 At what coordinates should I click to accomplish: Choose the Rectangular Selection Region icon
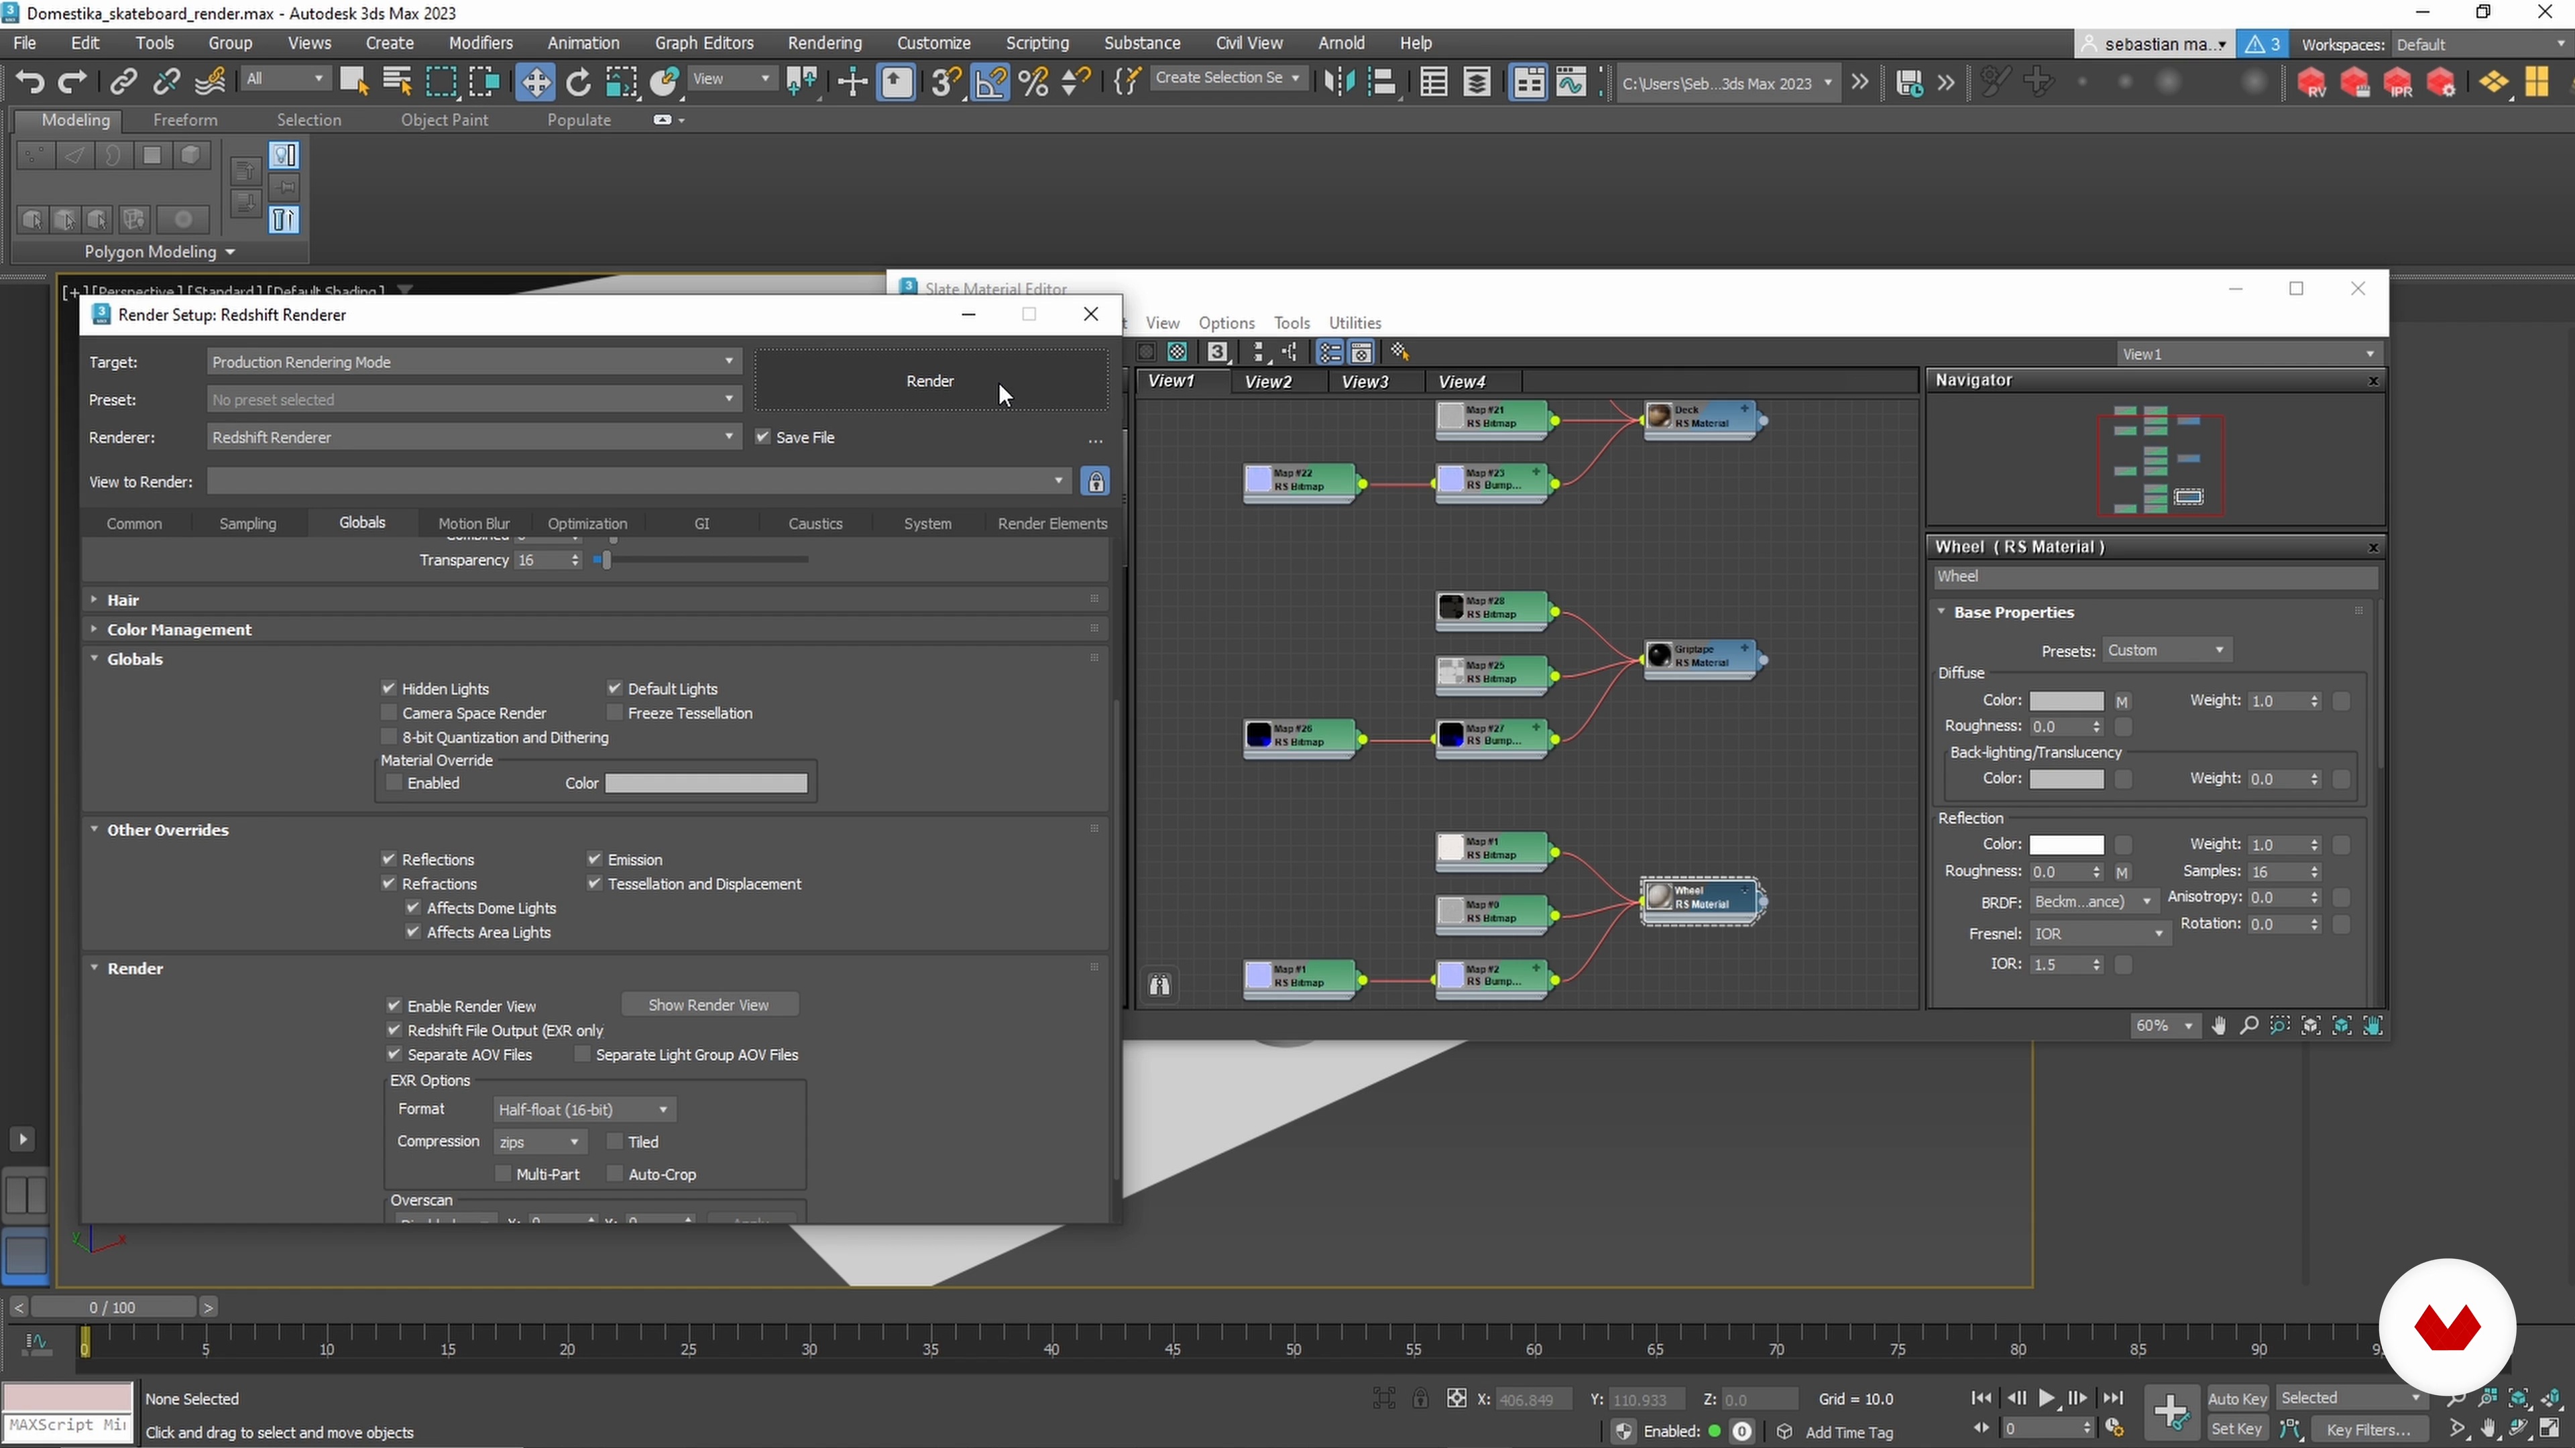pyautogui.click(x=441, y=82)
